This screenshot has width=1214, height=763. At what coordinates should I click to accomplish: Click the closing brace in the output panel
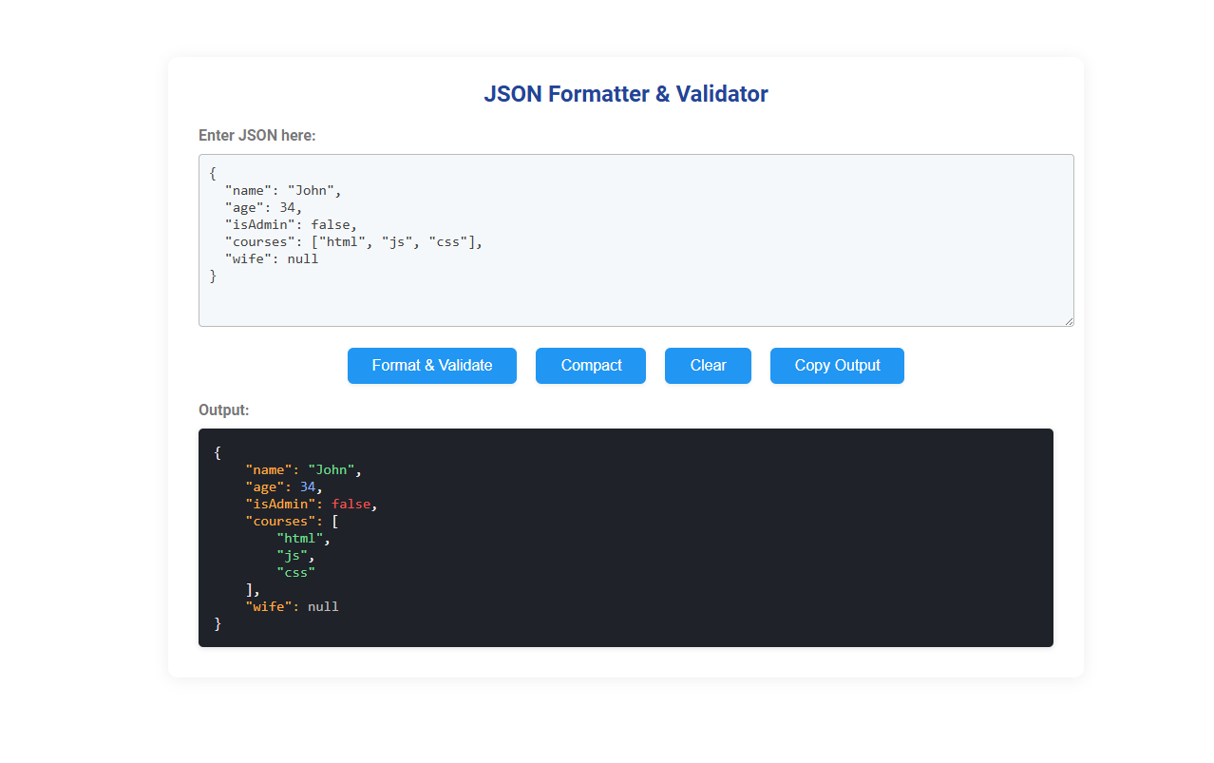pyautogui.click(x=218, y=623)
